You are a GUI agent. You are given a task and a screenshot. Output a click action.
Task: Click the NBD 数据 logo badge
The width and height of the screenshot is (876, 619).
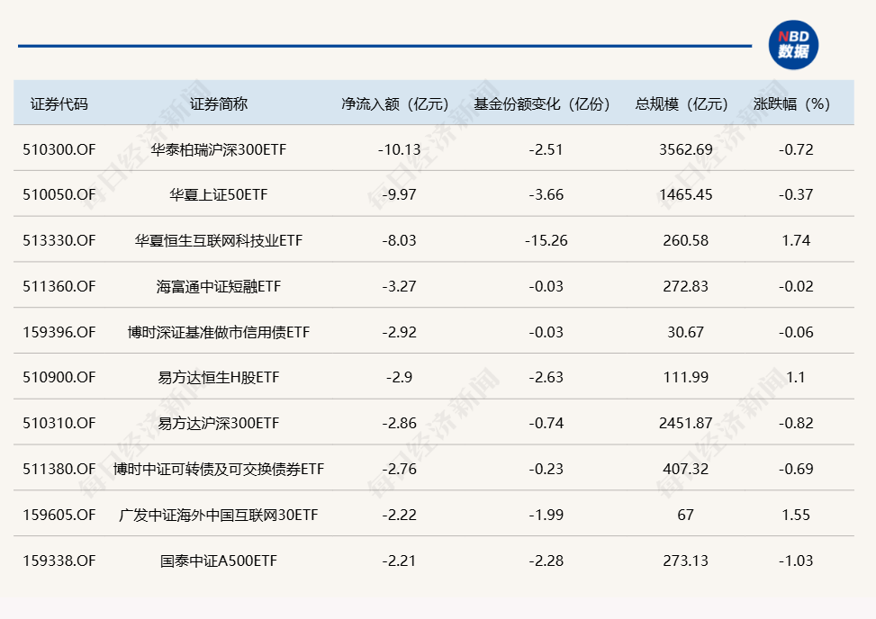pos(793,44)
